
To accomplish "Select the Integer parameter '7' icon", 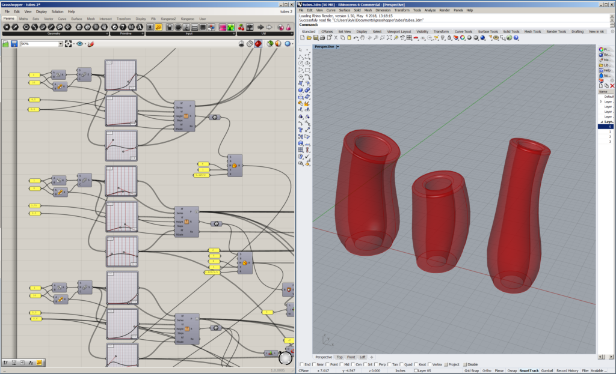I will [123, 27].
